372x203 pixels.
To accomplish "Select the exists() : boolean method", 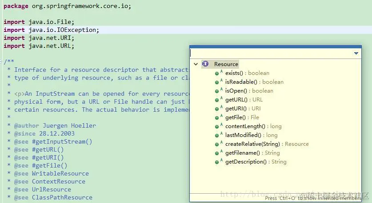I will pyautogui.click(x=247, y=73).
